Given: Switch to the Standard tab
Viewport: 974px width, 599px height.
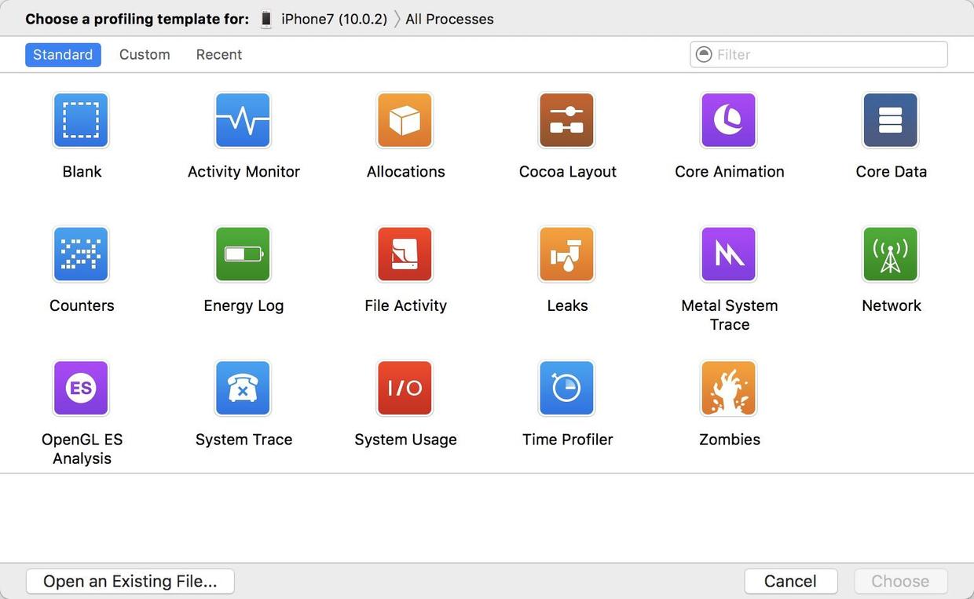Looking at the screenshot, I should tap(63, 54).
